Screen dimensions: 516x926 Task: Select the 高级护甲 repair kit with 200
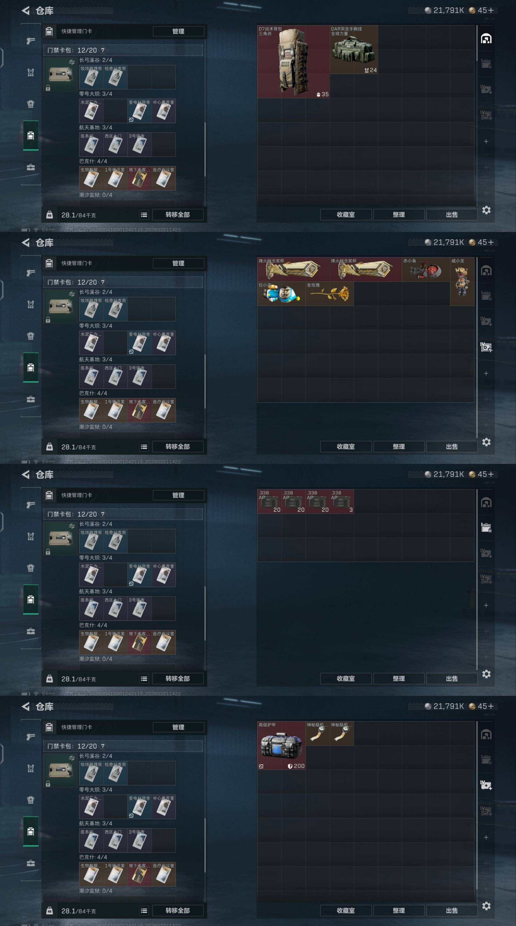[x=282, y=746]
